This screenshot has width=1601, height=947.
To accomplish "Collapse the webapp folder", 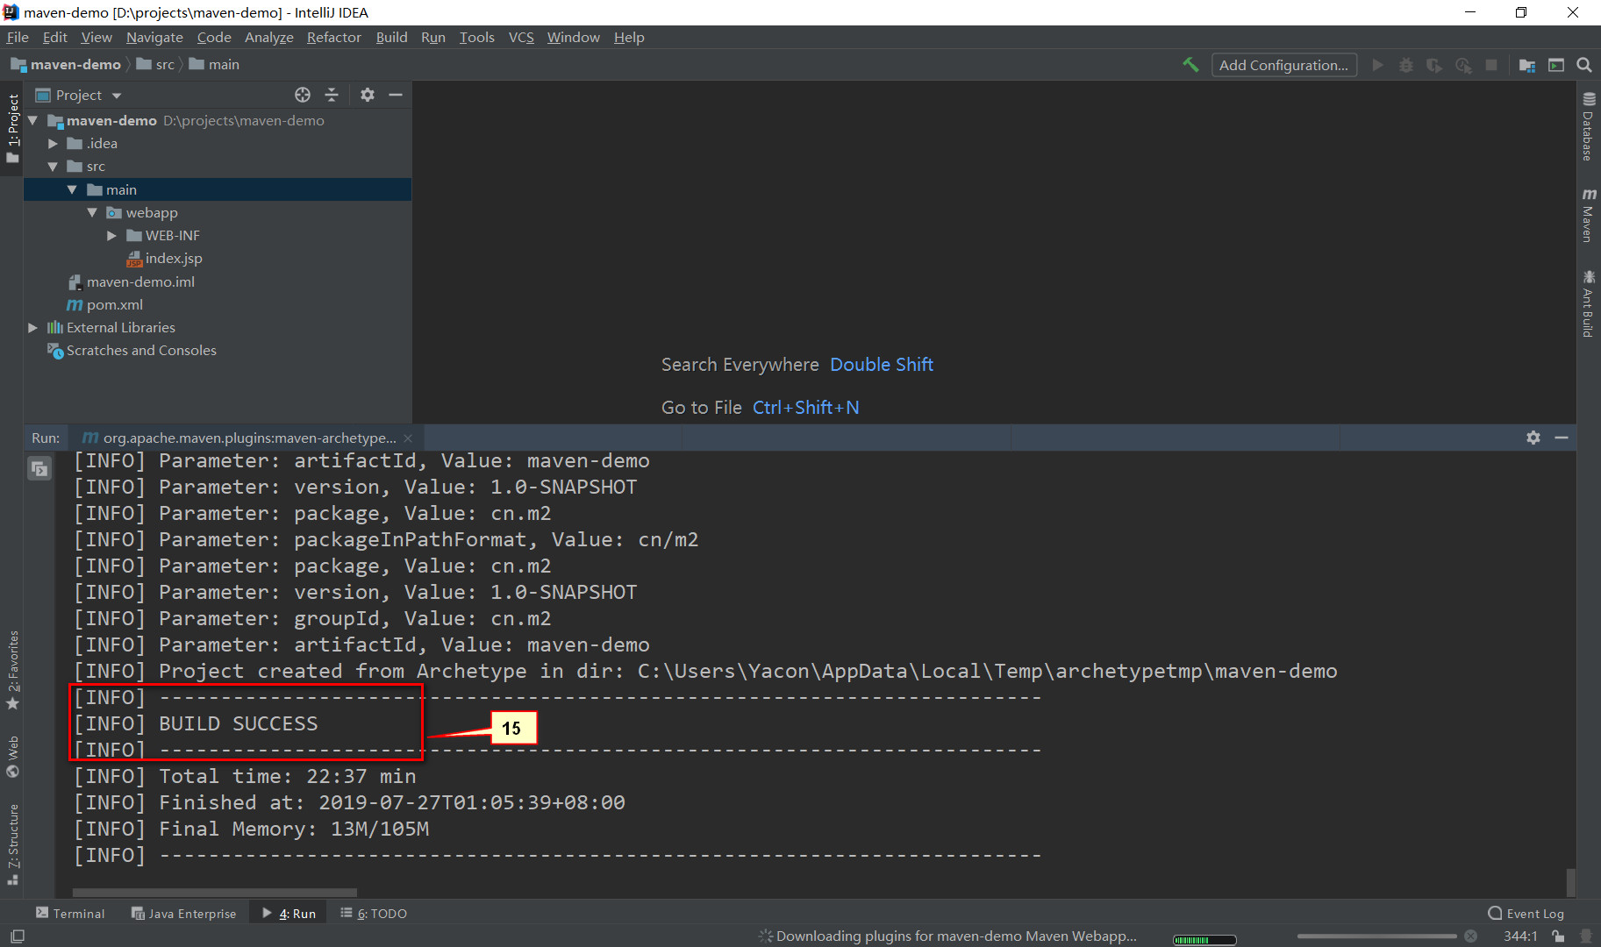I will [x=92, y=212].
